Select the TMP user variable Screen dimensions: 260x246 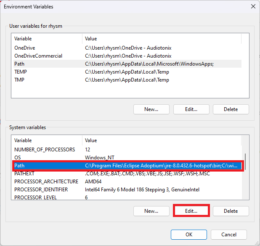tap(127, 80)
